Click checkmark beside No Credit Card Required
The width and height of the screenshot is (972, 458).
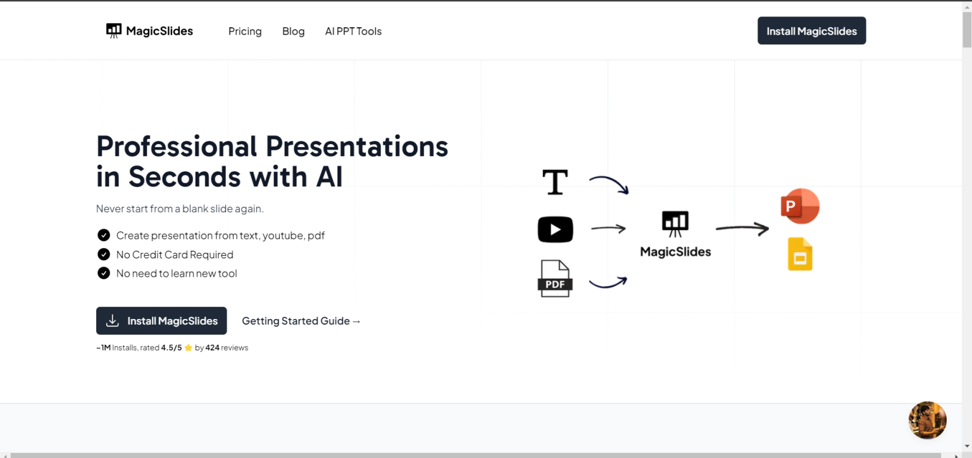point(103,254)
